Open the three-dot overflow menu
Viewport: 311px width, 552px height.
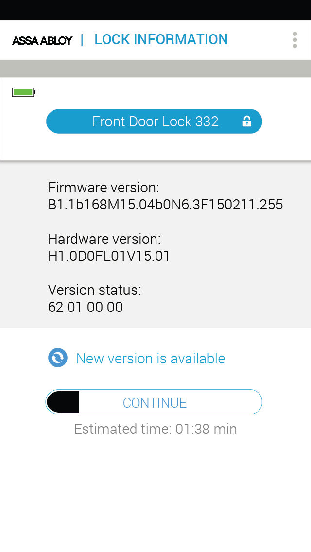[295, 40]
